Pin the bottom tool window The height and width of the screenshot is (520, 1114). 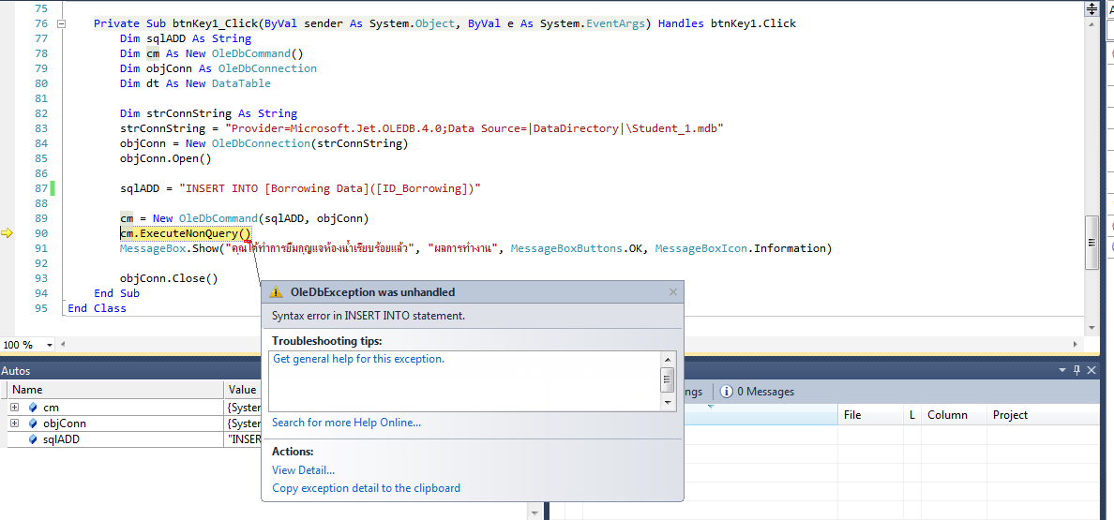(1076, 371)
